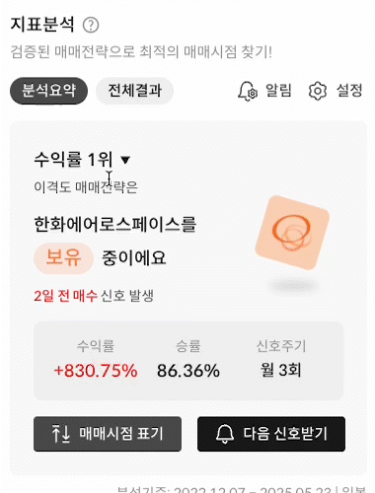Open 설정 gear icon

click(x=318, y=91)
